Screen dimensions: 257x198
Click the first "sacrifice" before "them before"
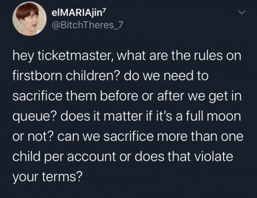(38, 96)
